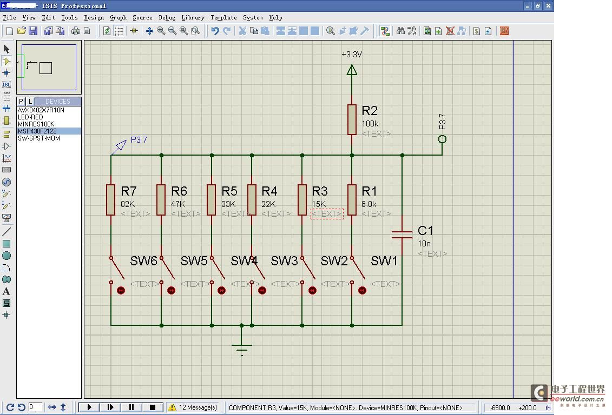Viewport: 612px width, 415px height.
Task: Select LED-RED in devices list
Action: point(49,117)
